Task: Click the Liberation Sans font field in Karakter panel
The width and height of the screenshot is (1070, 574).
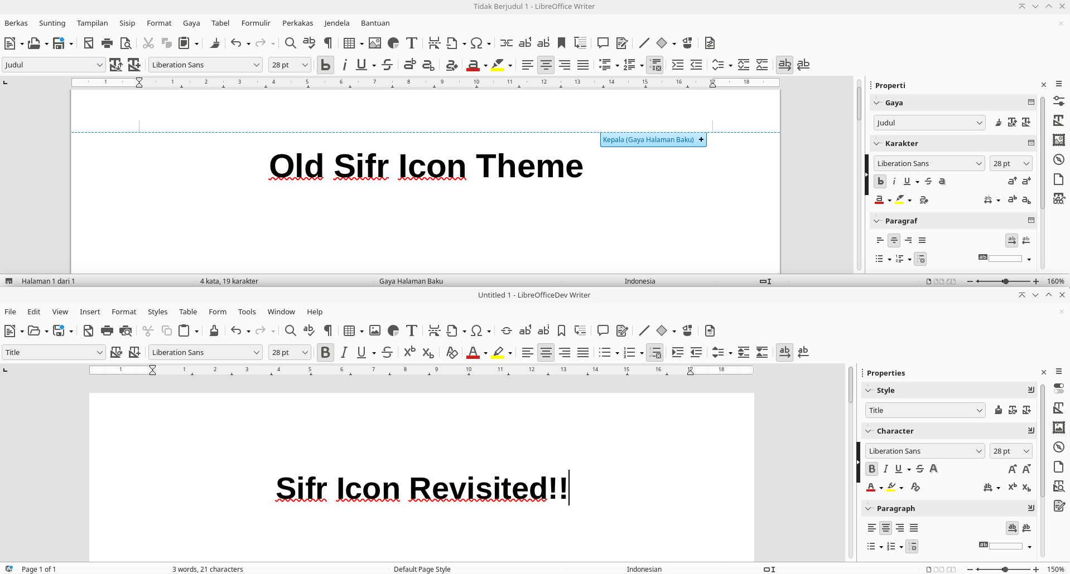Action: [x=923, y=163]
